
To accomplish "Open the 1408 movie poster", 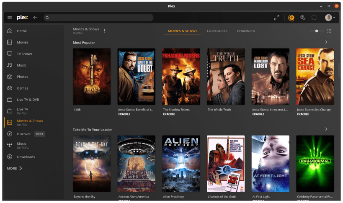I will click(92, 77).
